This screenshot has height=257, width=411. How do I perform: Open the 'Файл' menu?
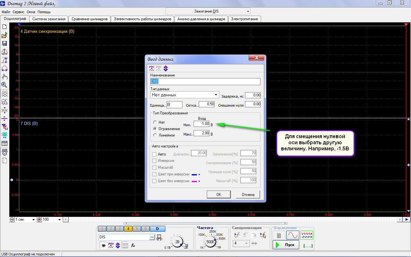point(6,12)
